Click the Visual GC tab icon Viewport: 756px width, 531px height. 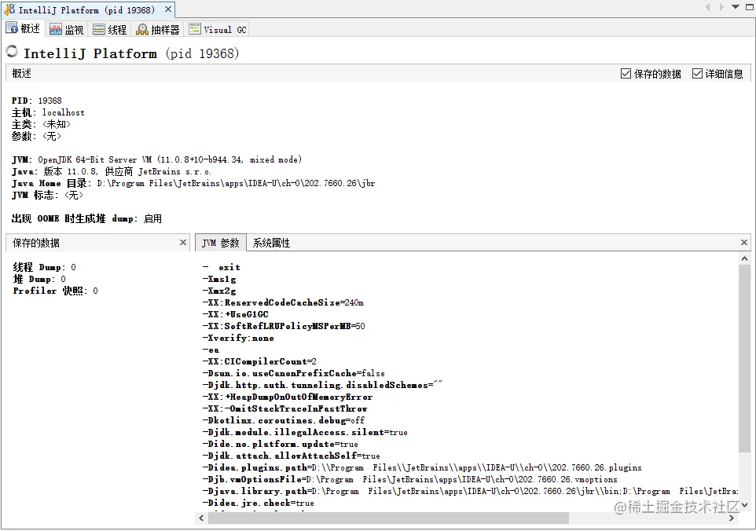tap(195, 29)
